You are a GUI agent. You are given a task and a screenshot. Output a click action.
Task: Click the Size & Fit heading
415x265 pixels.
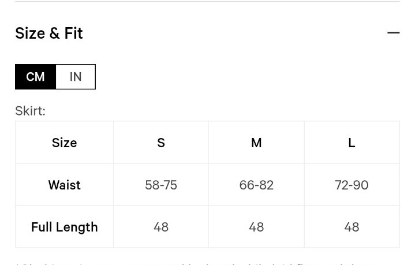[x=49, y=33]
